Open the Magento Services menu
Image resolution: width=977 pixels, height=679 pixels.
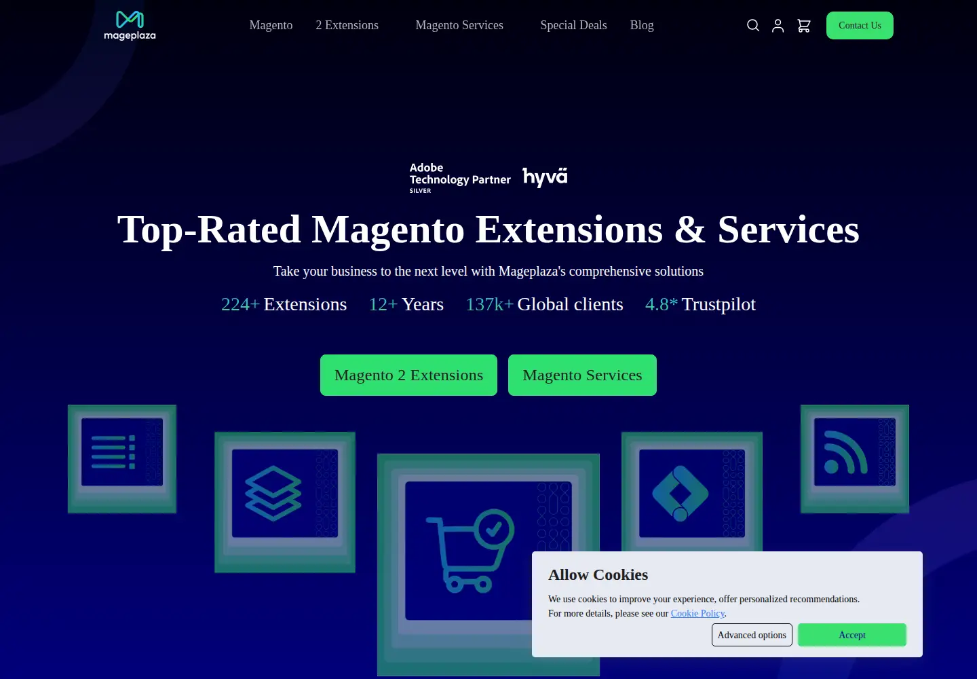click(459, 25)
